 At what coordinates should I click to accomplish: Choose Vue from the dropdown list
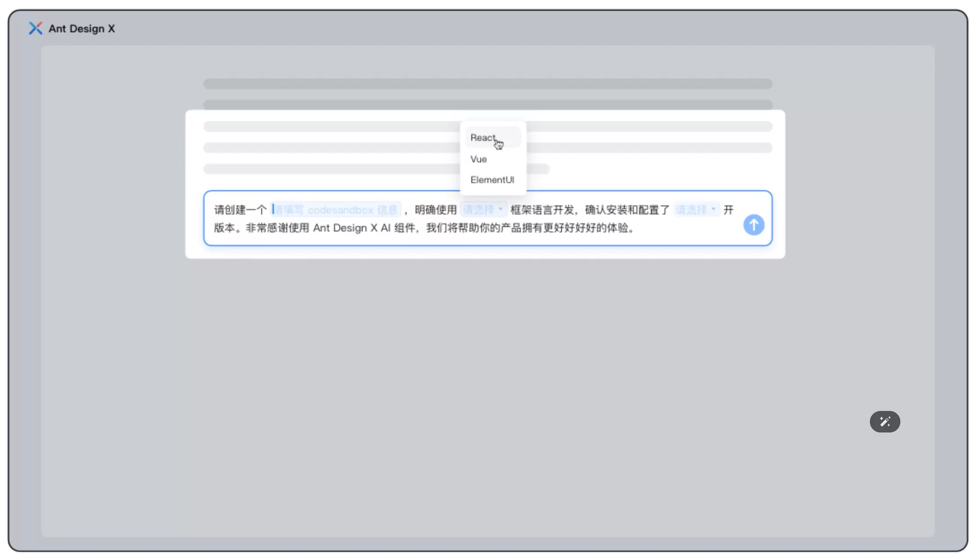point(493,159)
